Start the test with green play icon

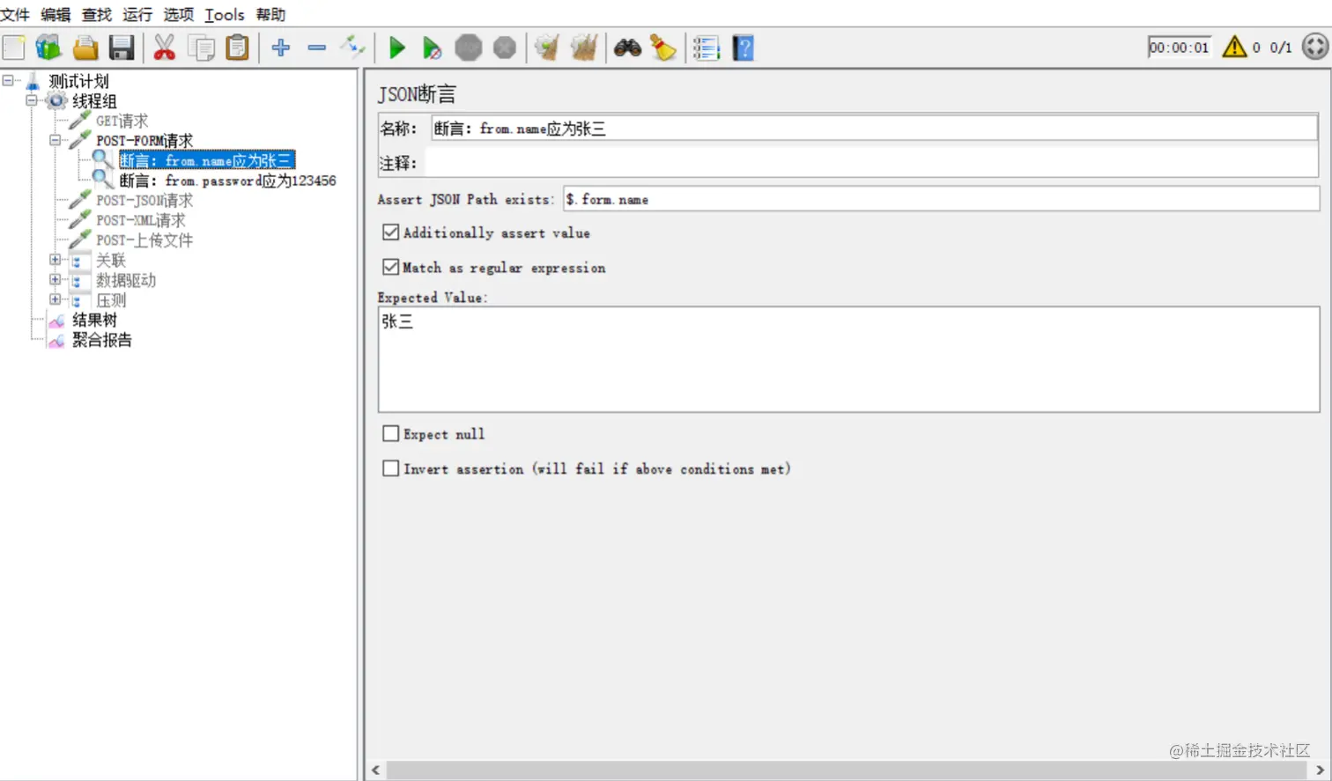(x=396, y=48)
